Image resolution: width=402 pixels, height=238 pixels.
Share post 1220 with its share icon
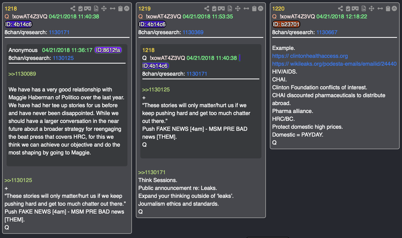click(341, 8)
